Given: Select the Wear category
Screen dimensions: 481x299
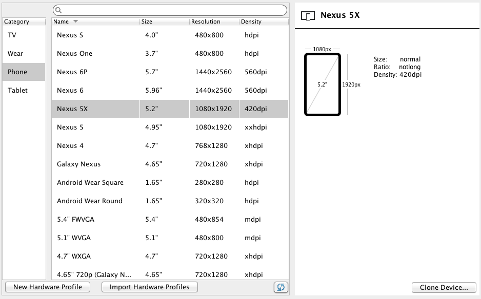Looking at the screenshot, I should pyautogui.click(x=24, y=54).
